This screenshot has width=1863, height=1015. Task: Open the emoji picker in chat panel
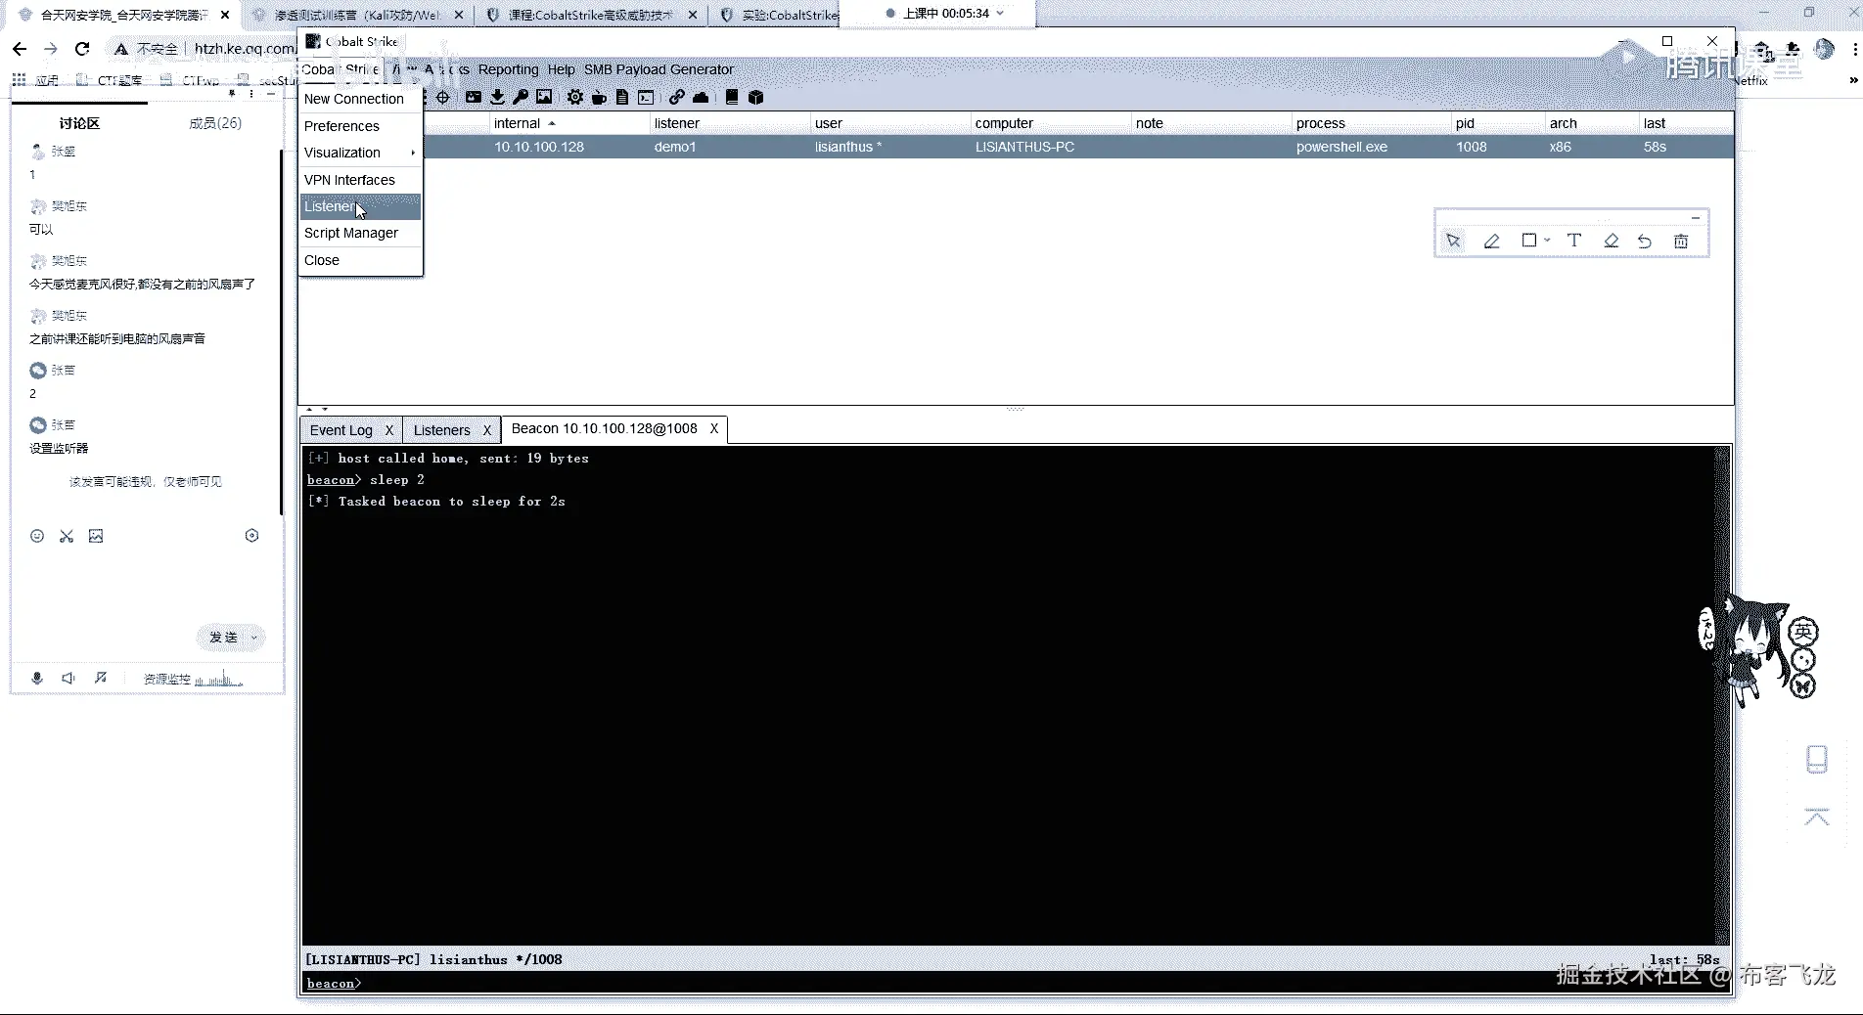click(x=37, y=536)
